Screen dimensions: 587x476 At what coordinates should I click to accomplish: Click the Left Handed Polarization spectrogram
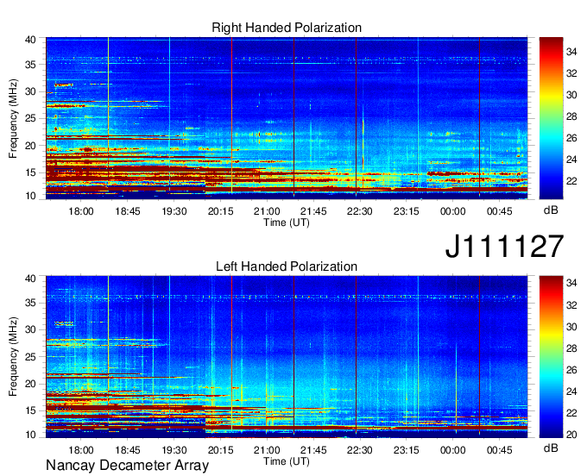[x=287, y=357]
